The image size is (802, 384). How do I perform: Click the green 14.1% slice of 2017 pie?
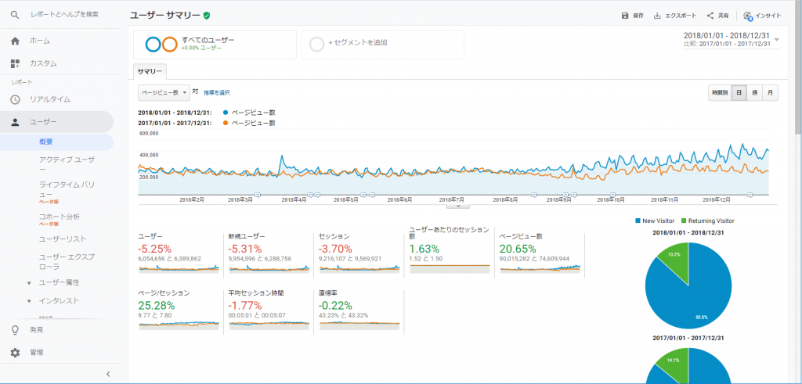coord(673,364)
